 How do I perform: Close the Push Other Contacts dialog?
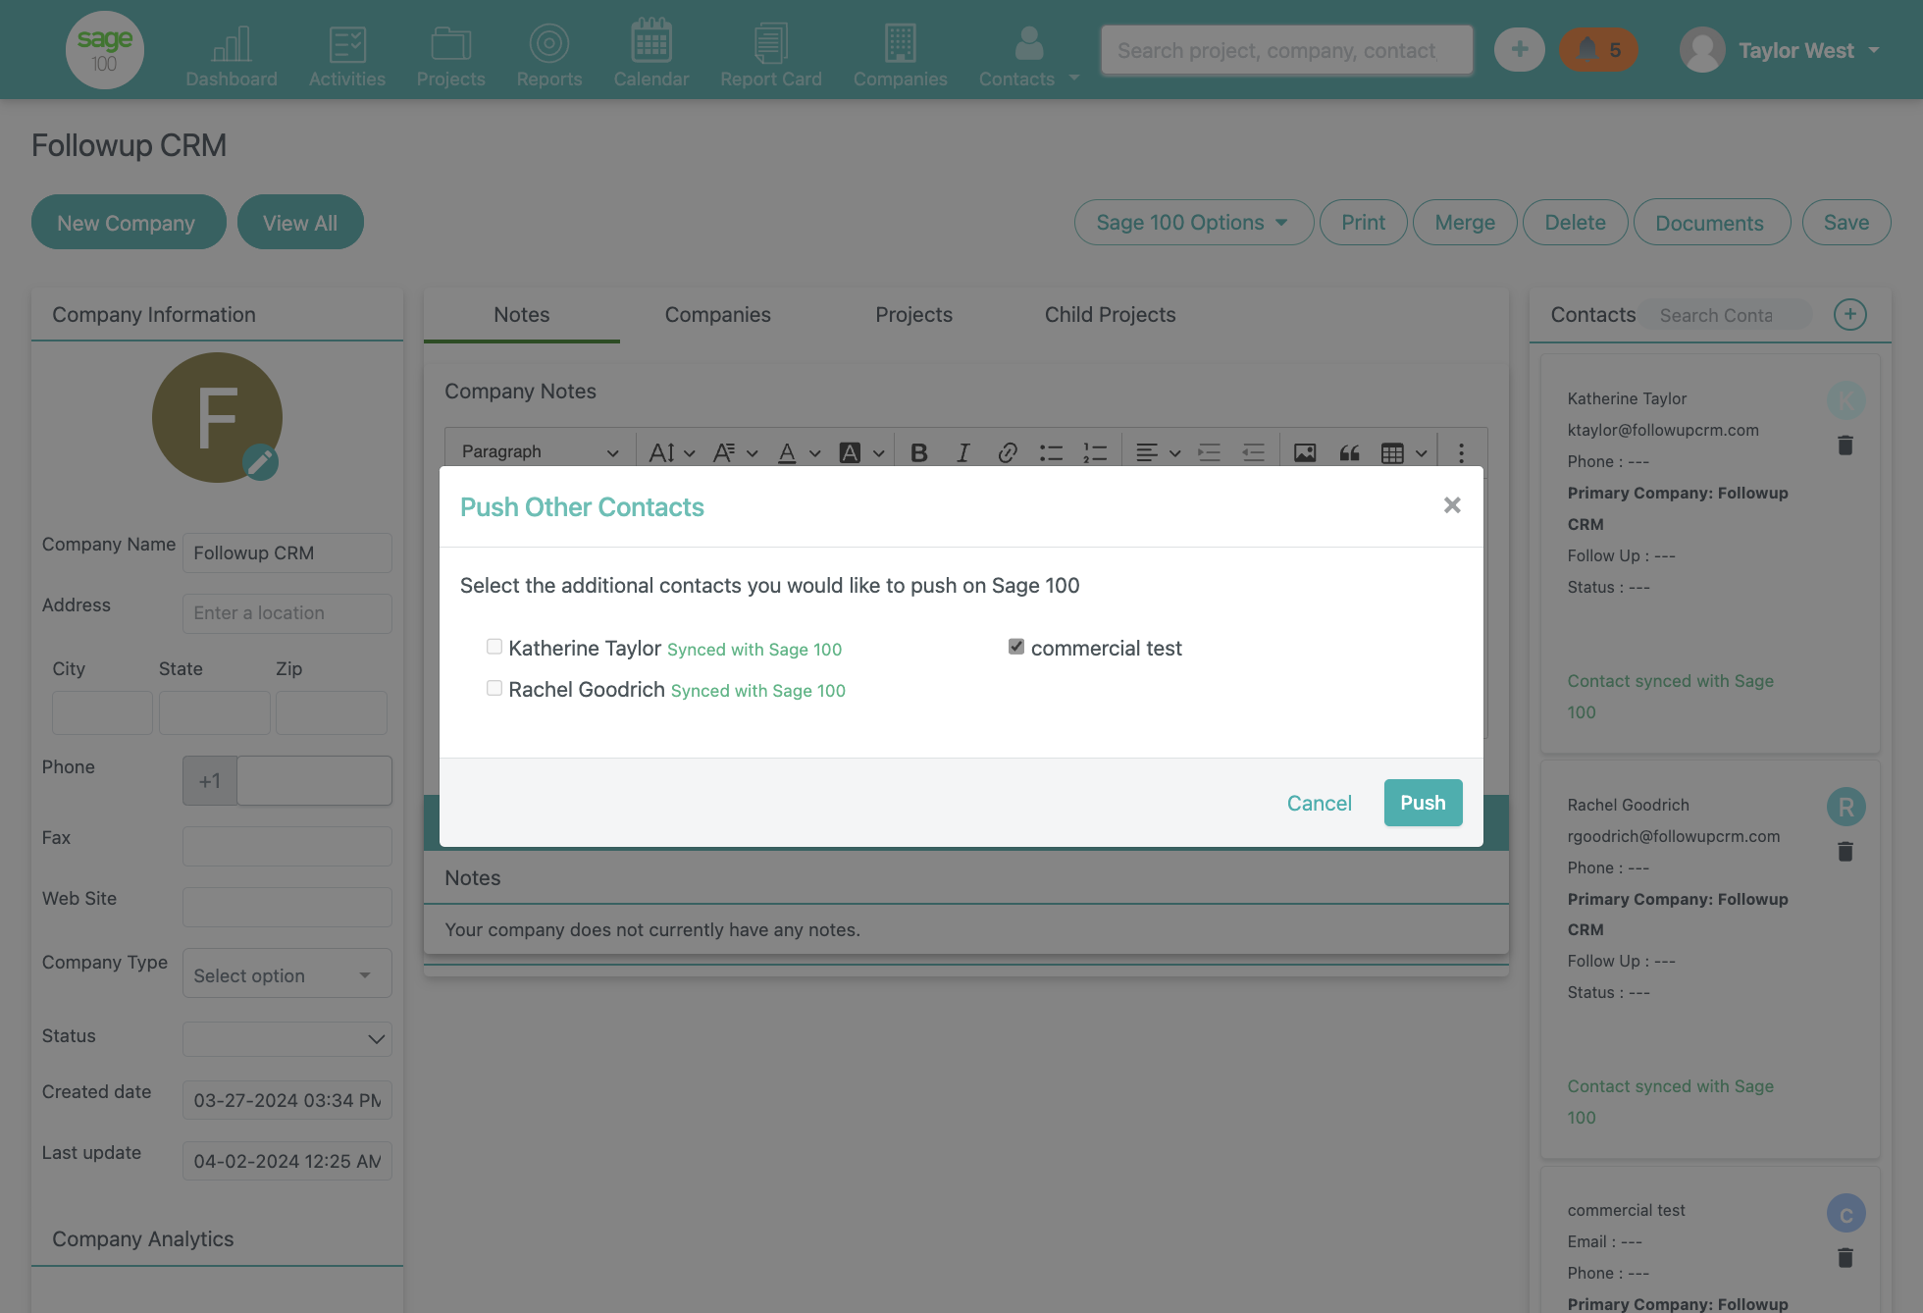(1452, 505)
